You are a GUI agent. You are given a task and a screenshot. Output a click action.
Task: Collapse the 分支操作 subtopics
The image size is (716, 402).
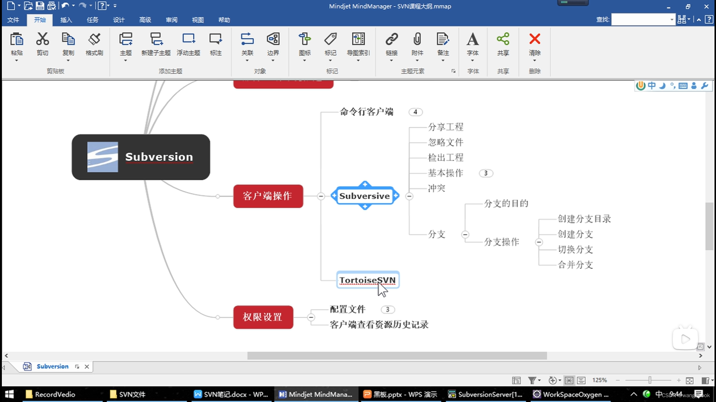[x=539, y=242]
